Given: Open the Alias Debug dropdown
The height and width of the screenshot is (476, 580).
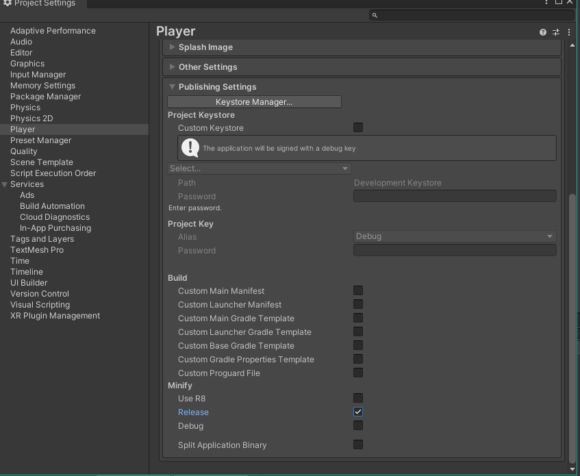Looking at the screenshot, I should [x=455, y=236].
